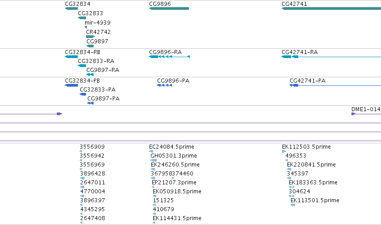The image size is (381, 225).
Task: Open the CG42741-RA transcript label
Action: 300,52
